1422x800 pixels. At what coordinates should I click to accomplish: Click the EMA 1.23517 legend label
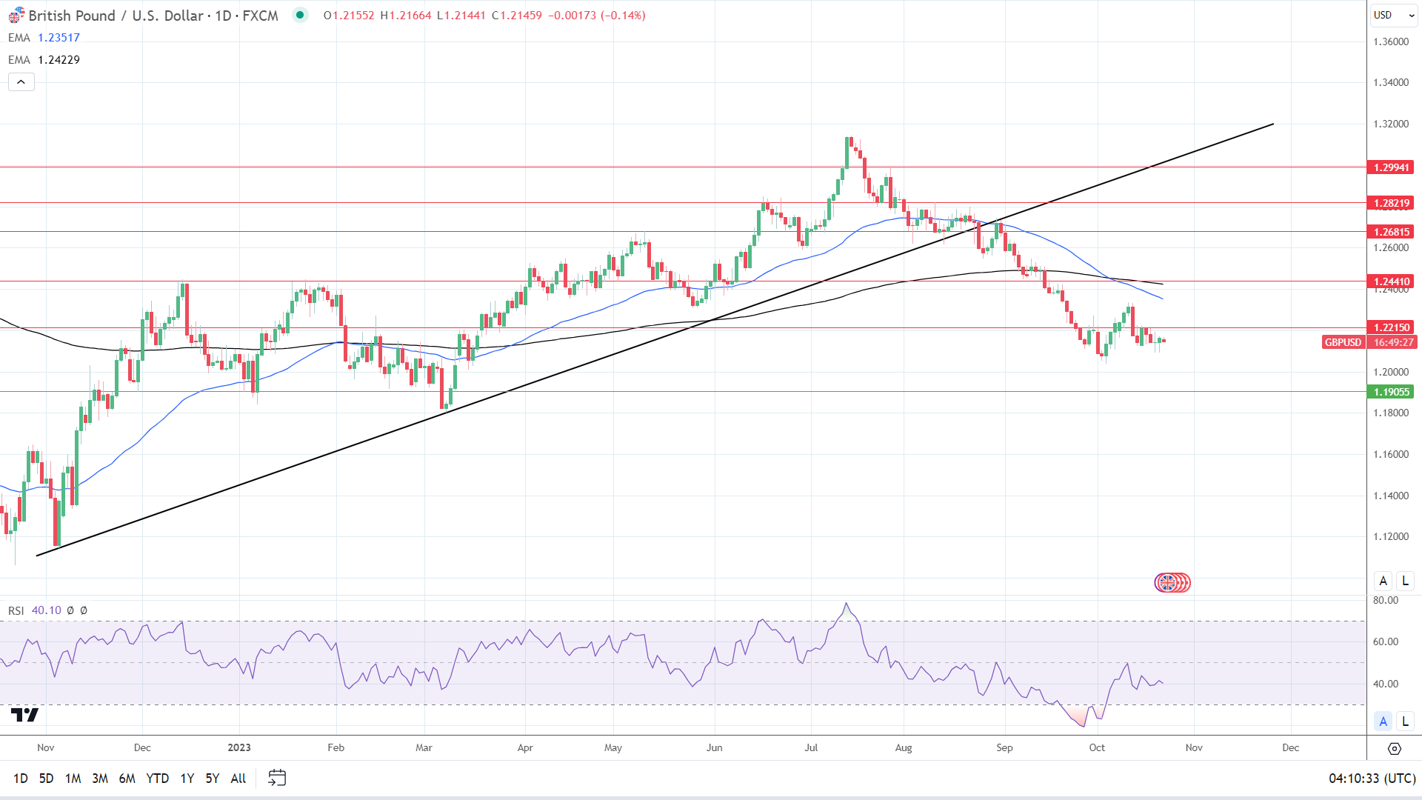point(44,38)
